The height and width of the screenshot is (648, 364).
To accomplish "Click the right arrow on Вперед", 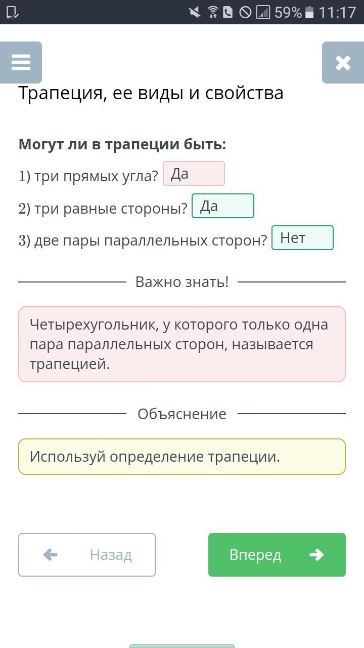I will (316, 555).
